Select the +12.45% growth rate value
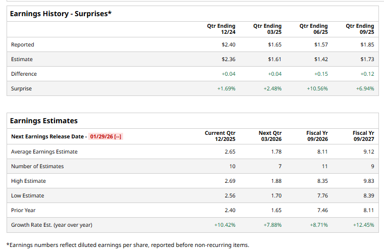384x251 pixels. [x=363, y=225]
